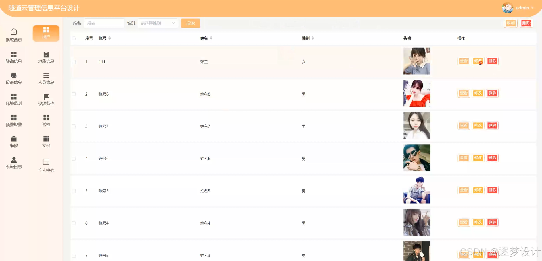
Task: Open 隧道信息 sidebar icon
Action: pyautogui.click(x=14, y=54)
